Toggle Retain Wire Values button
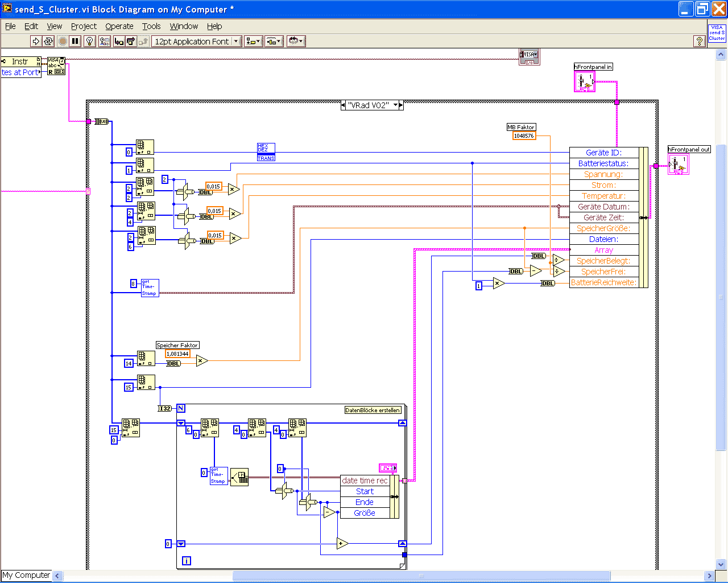 [105, 41]
